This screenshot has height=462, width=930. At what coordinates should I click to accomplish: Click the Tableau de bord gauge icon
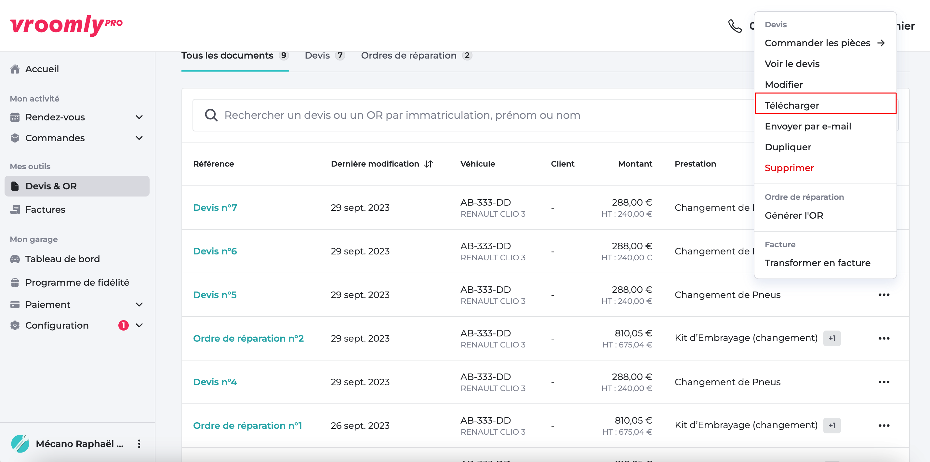pos(15,259)
